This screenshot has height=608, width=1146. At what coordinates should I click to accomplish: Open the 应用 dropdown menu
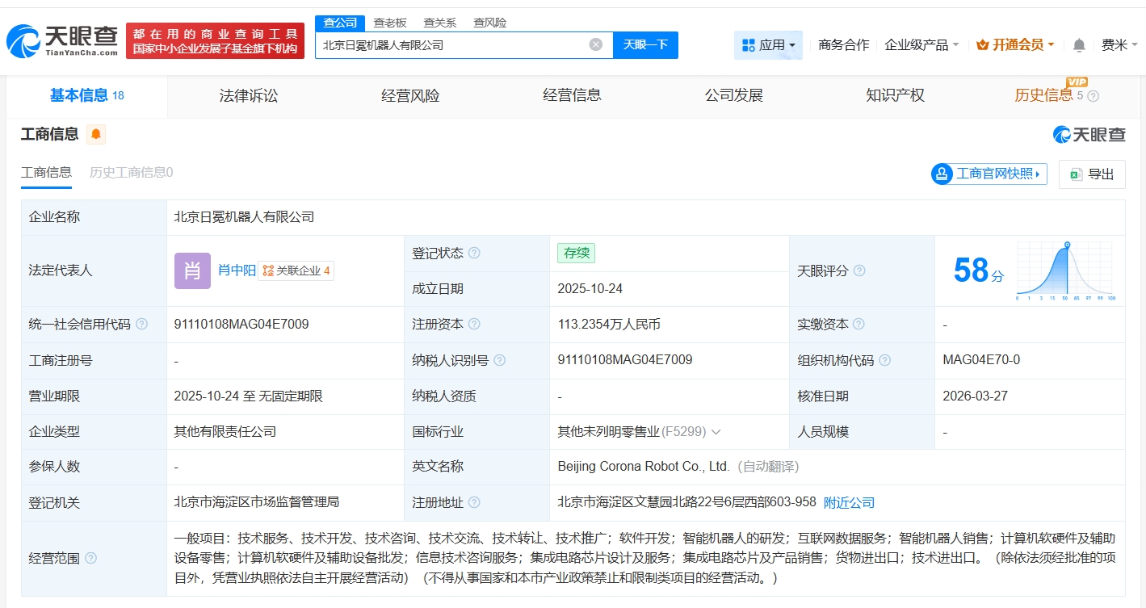(768, 45)
